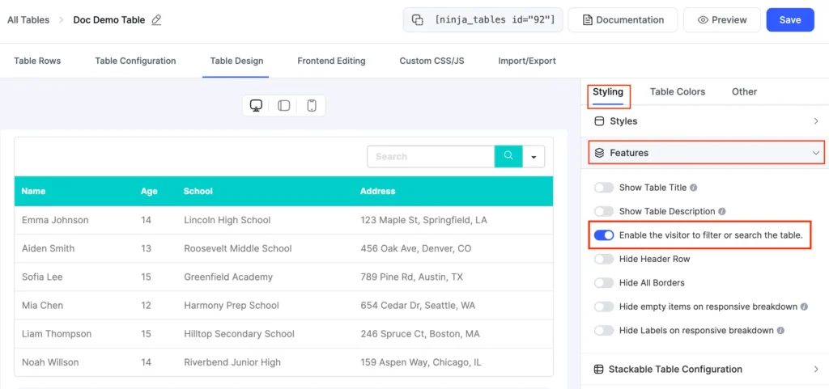The image size is (829, 389).
Task: Expand the Styles section
Action: pyautogui.click(x=705, y=121)
